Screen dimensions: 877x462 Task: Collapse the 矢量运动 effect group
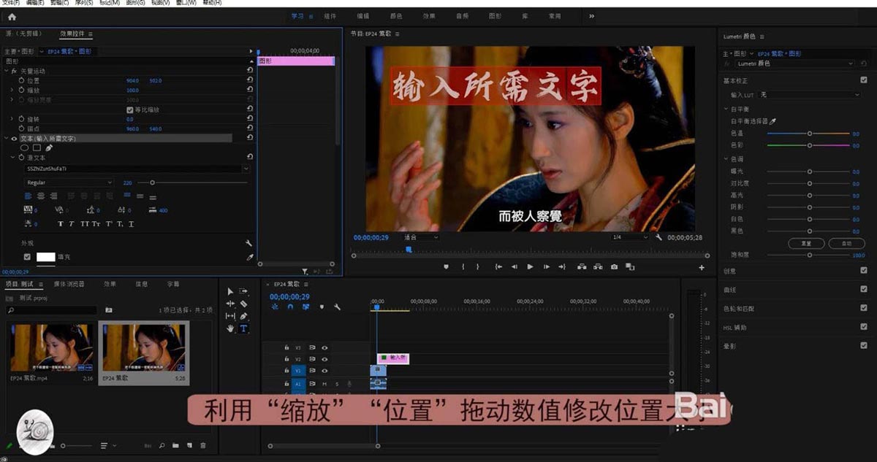[7, 71]
